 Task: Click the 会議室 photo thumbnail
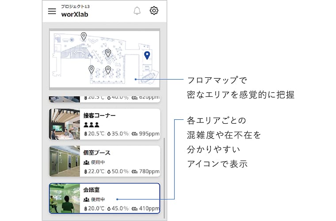(x=65, y=198)
